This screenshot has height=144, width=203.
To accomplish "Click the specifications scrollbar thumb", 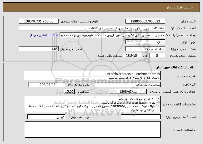I will pos(158,102).
